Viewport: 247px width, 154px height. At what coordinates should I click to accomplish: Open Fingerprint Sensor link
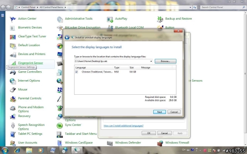(30, 63)
